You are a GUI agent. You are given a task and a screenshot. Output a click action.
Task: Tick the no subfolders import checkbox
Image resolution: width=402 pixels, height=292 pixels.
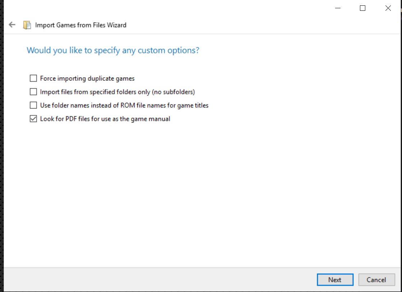[33, 92]
